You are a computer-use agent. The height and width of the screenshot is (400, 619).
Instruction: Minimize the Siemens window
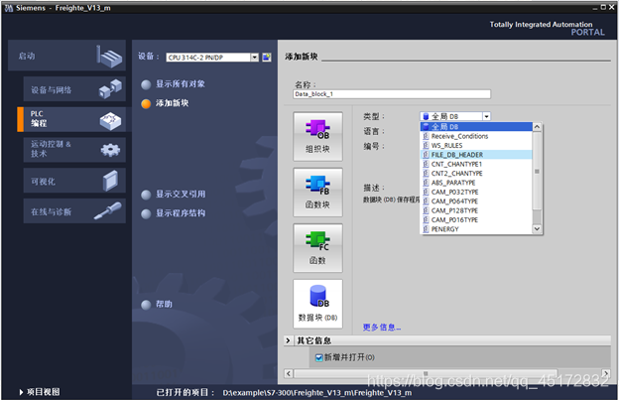pos(595,8)
